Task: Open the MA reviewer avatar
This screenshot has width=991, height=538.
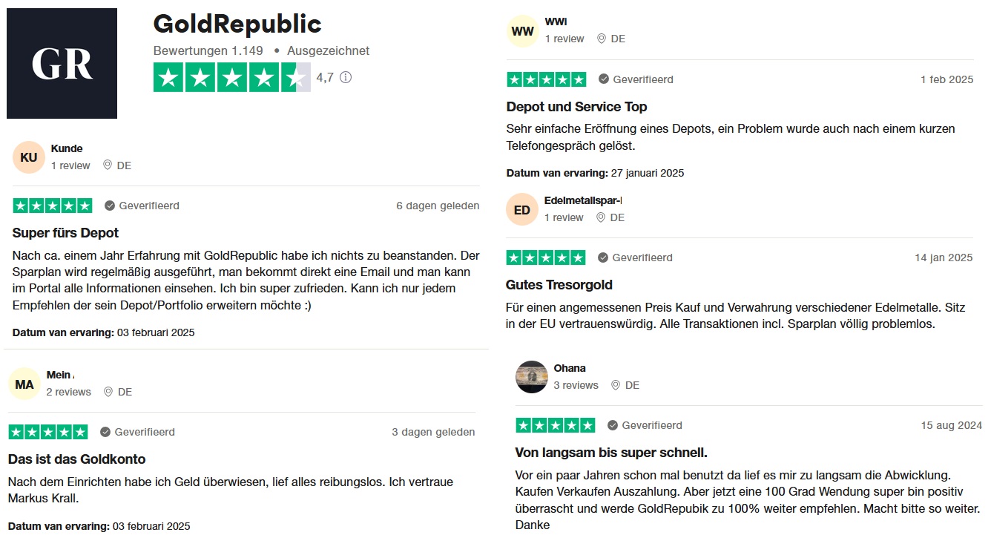Action: pos(24,384)
